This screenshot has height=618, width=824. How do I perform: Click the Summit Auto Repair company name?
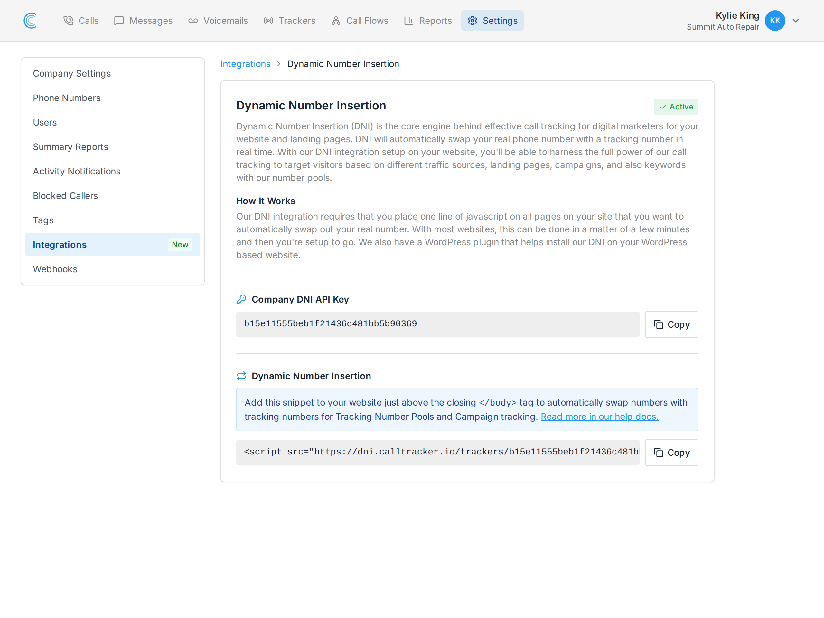pos(723,27)
